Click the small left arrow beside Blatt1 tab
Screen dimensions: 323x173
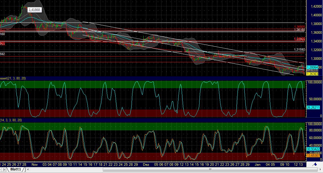pyautogui.click(x=28, y=169)
